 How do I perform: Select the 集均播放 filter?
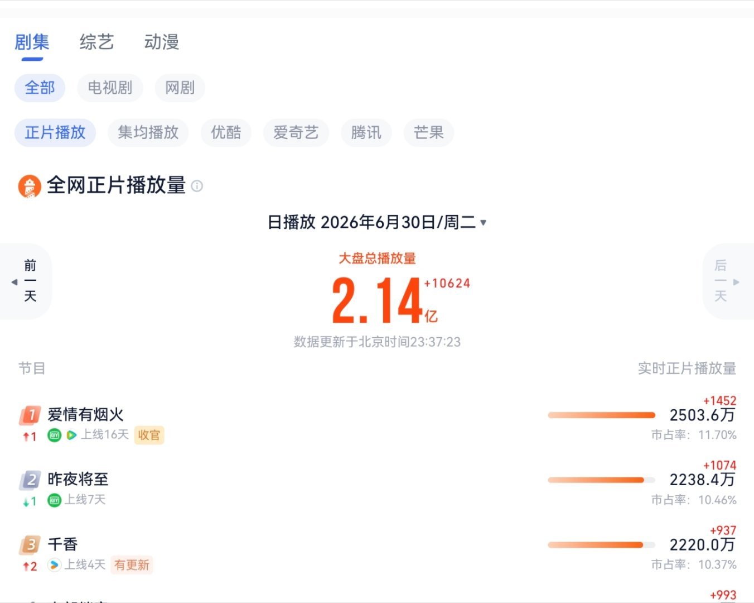point(148,133)
